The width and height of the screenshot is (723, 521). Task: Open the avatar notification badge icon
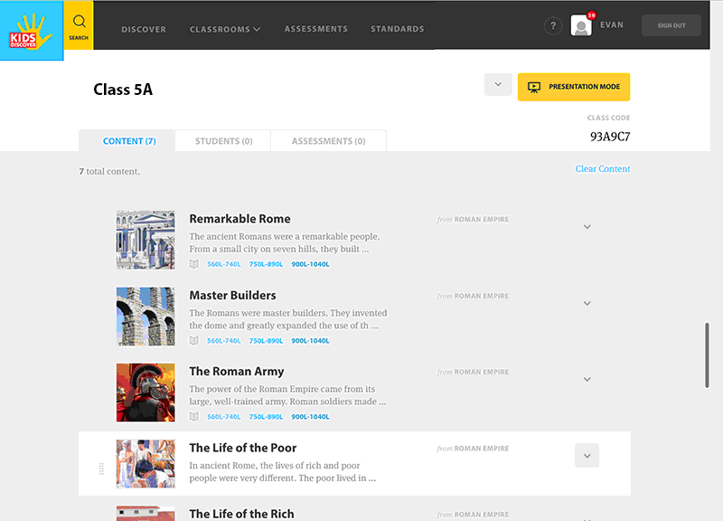pyautogui.click(x=592, y=15)
